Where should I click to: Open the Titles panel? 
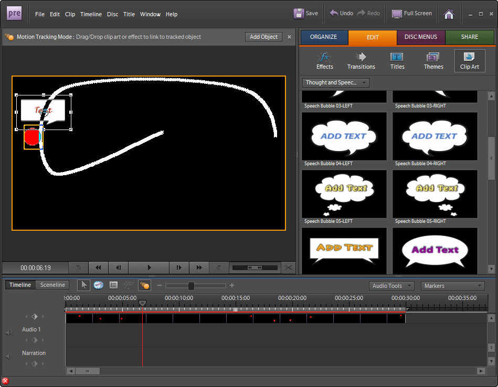tap(397, 61)
